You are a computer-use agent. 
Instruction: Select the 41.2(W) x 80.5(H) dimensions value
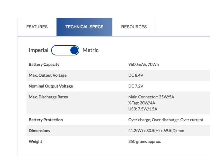(x=156, y=131)
